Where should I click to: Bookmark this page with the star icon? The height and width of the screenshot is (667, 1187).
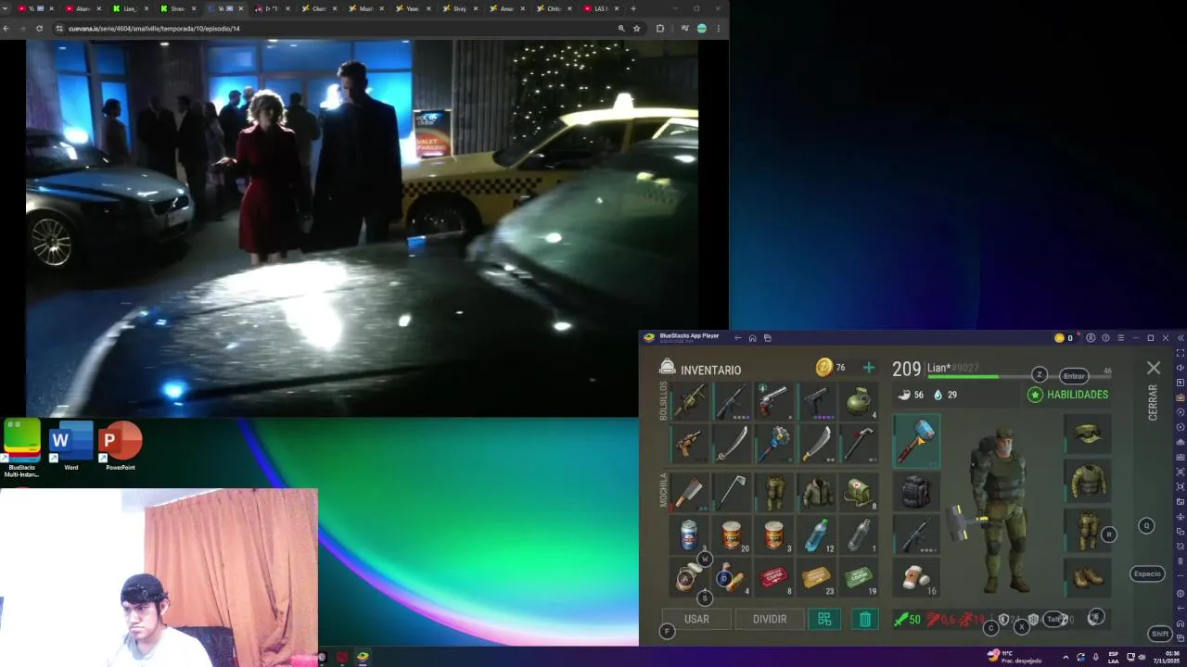636,29
